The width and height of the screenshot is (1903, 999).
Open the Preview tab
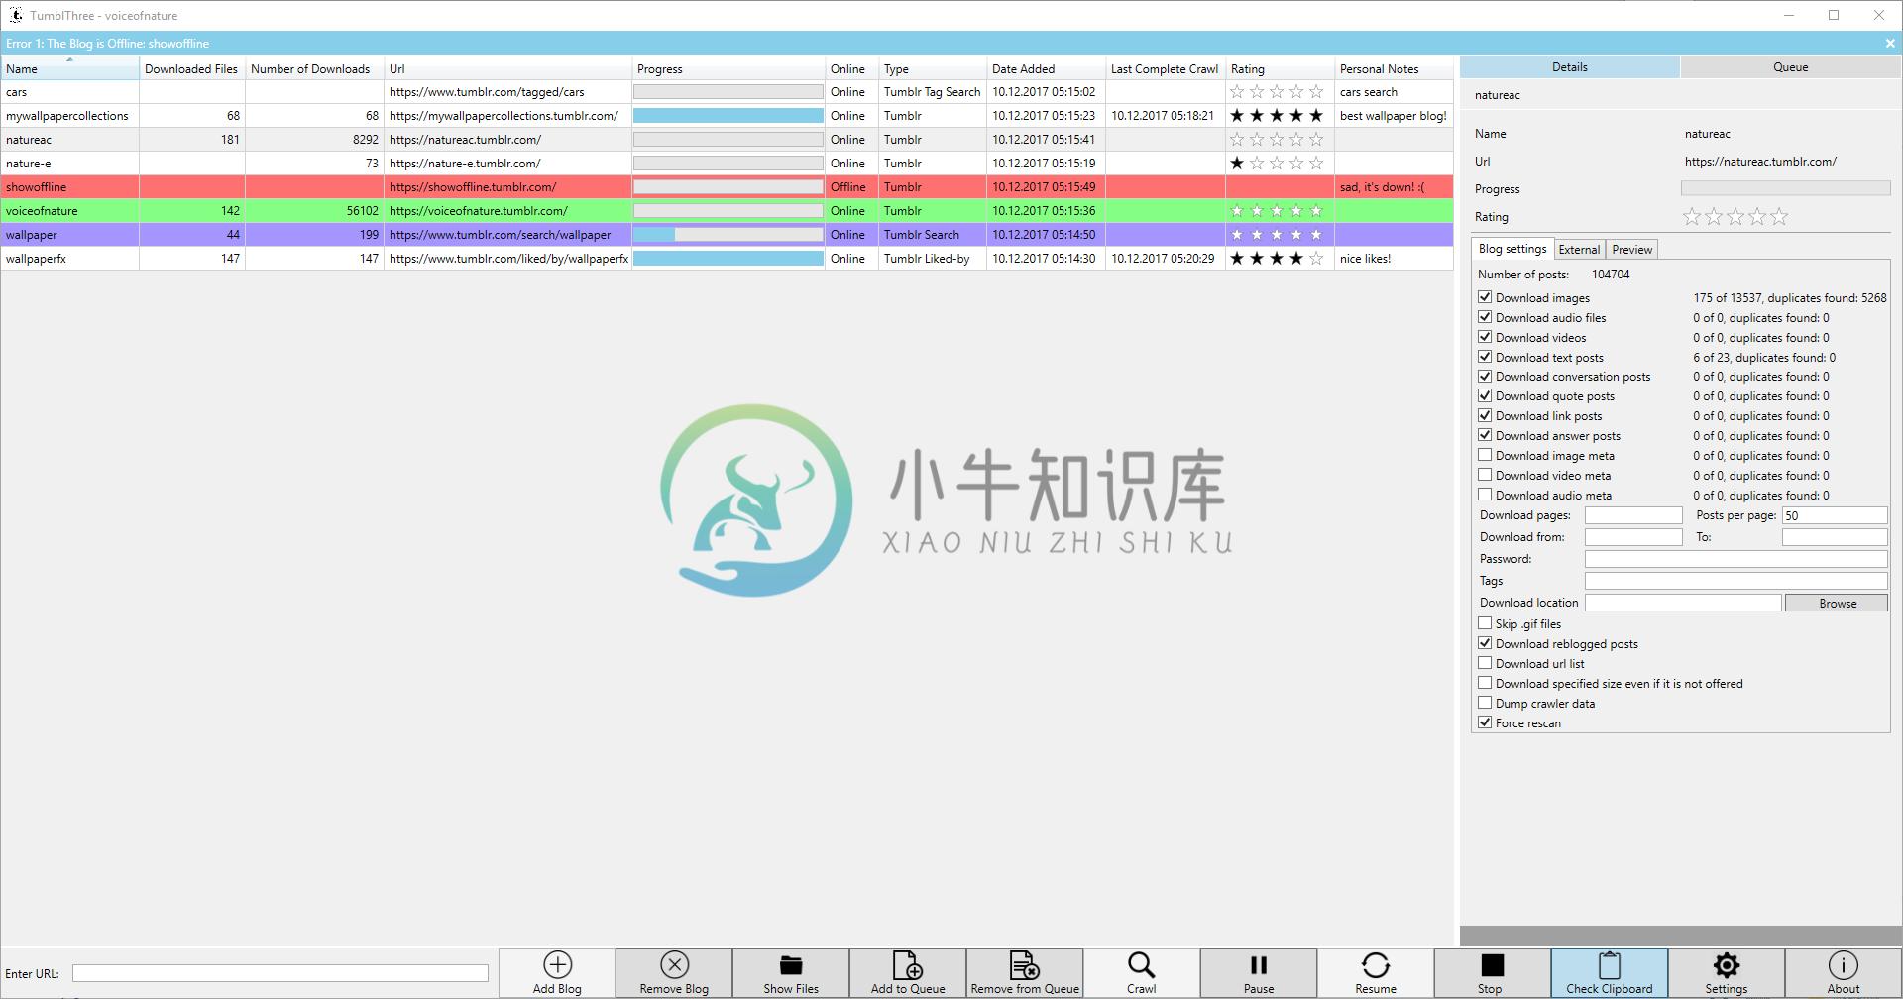[x=1631, y=250]
